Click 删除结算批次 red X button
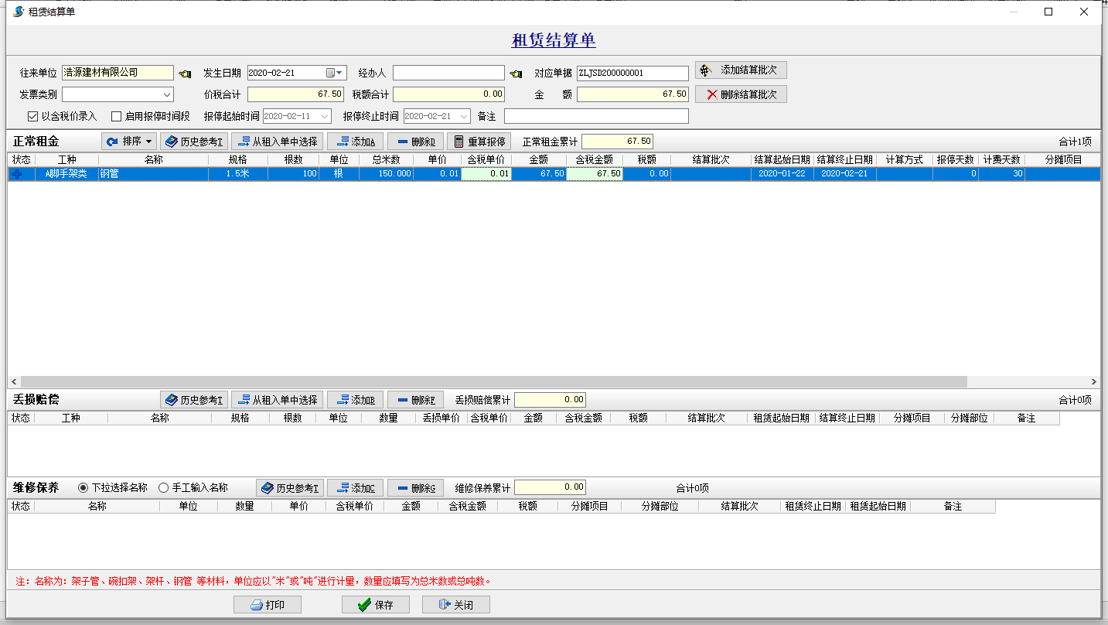Viewport: 1108px width, 625px height. (741, 94)
